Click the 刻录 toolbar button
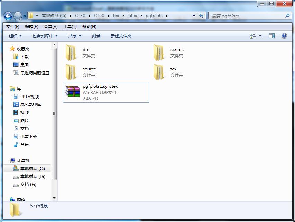 click(x=96, y=36)
